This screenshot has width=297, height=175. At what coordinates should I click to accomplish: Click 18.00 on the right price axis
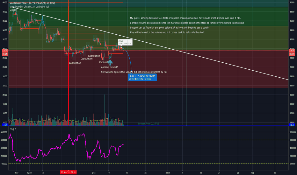point(292,104)
